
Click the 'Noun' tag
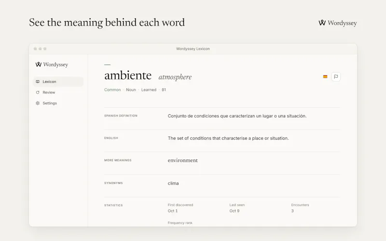131,90
